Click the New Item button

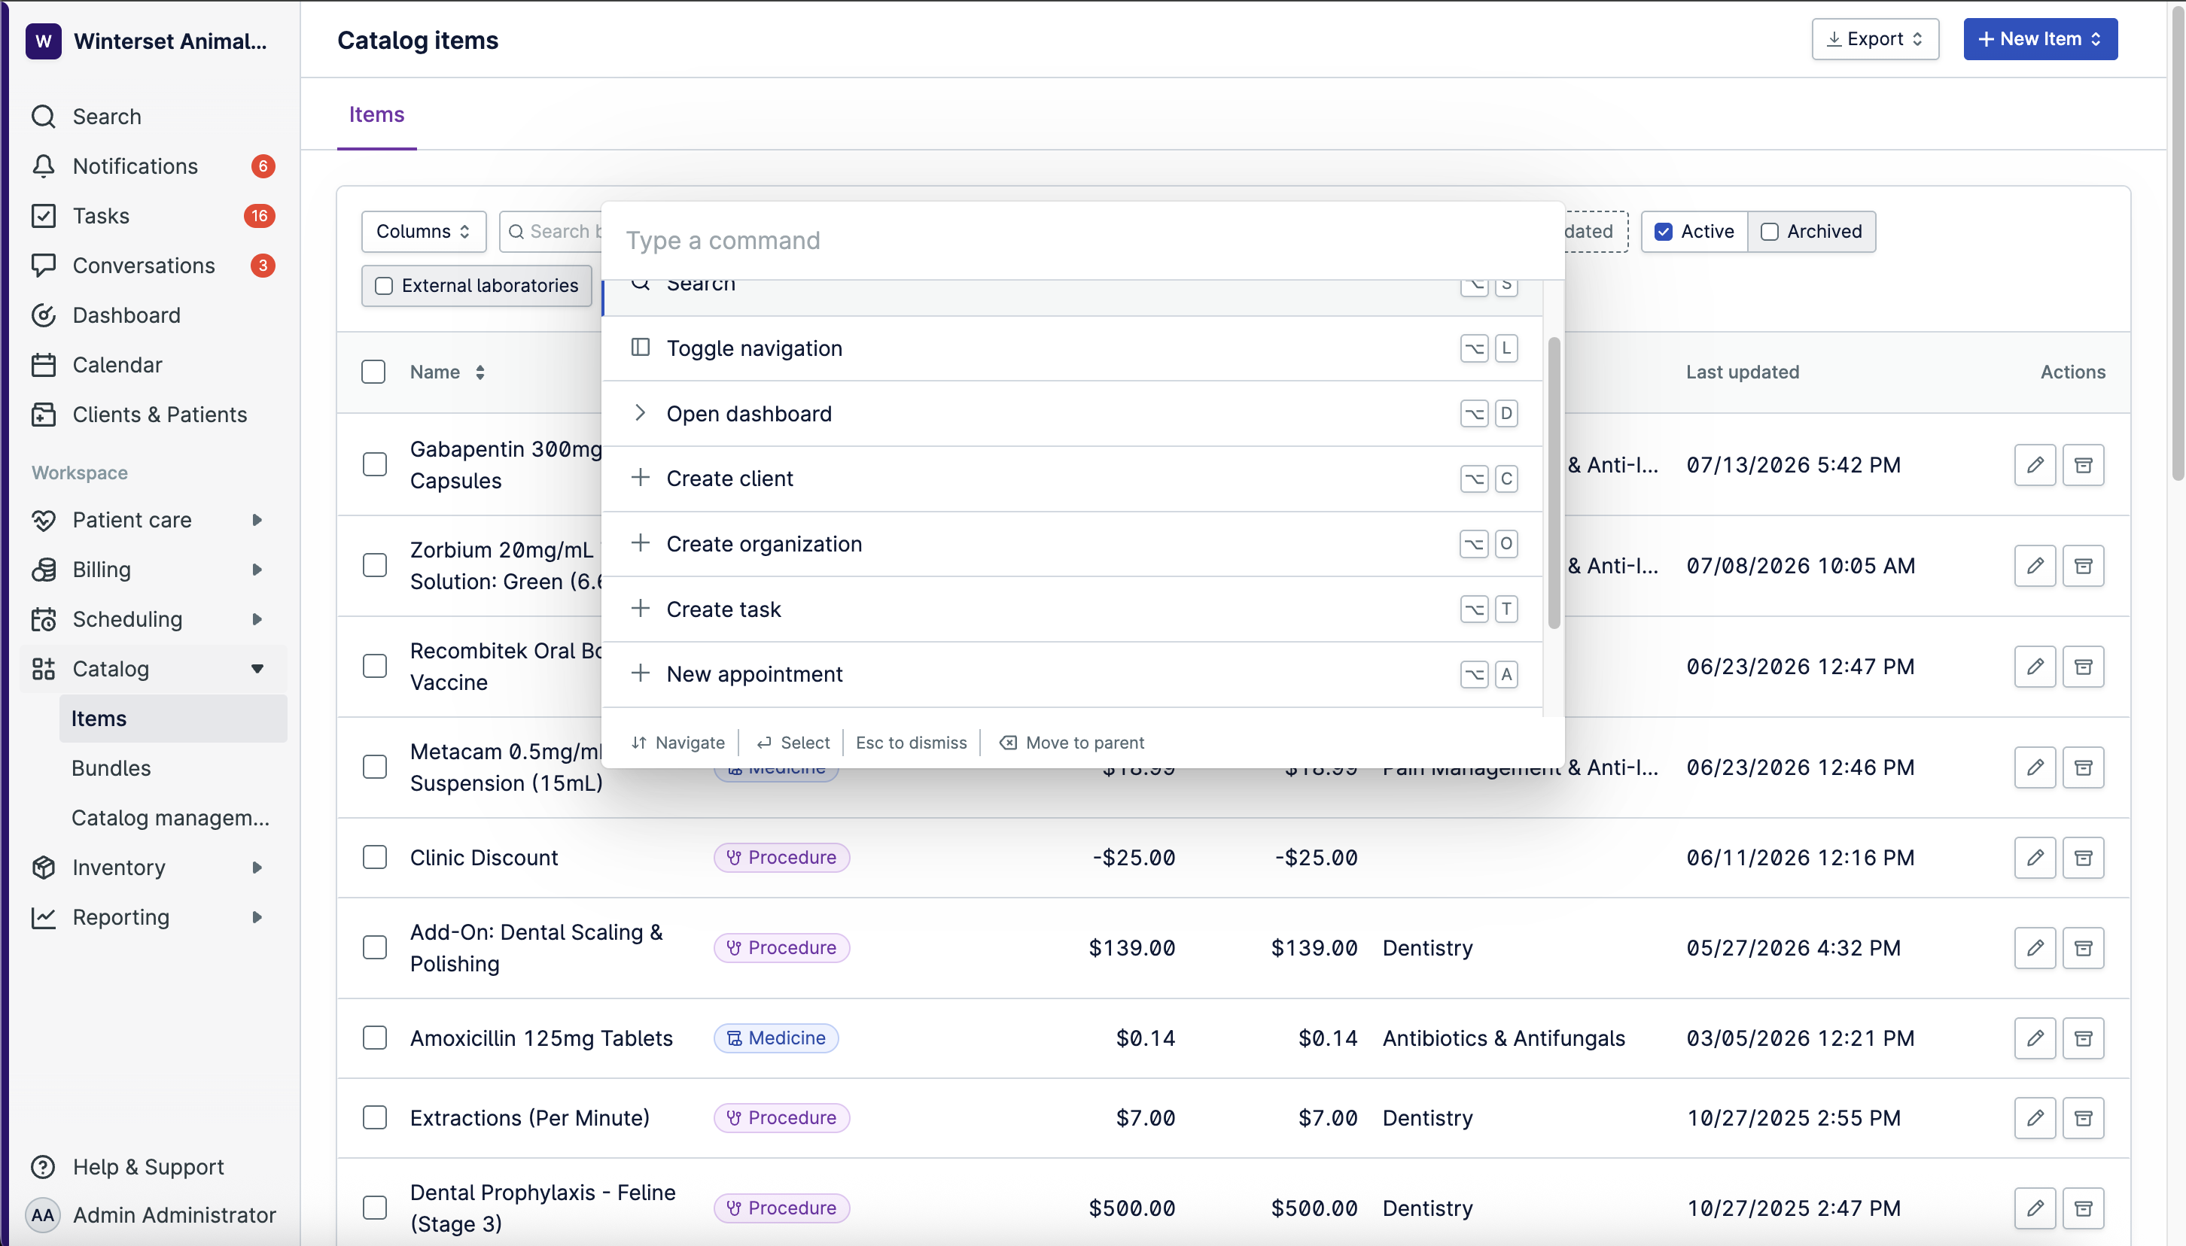coord(2040,39)
